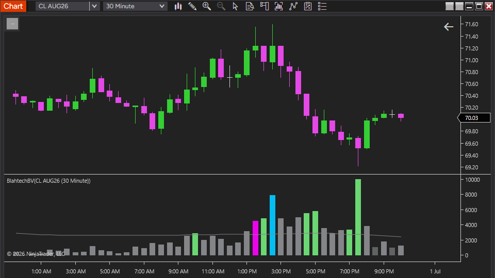Click the CL AUG26 instrument field
Image resolution: width=495 pixels, height=278 pixels.
(x=62, y=6)
